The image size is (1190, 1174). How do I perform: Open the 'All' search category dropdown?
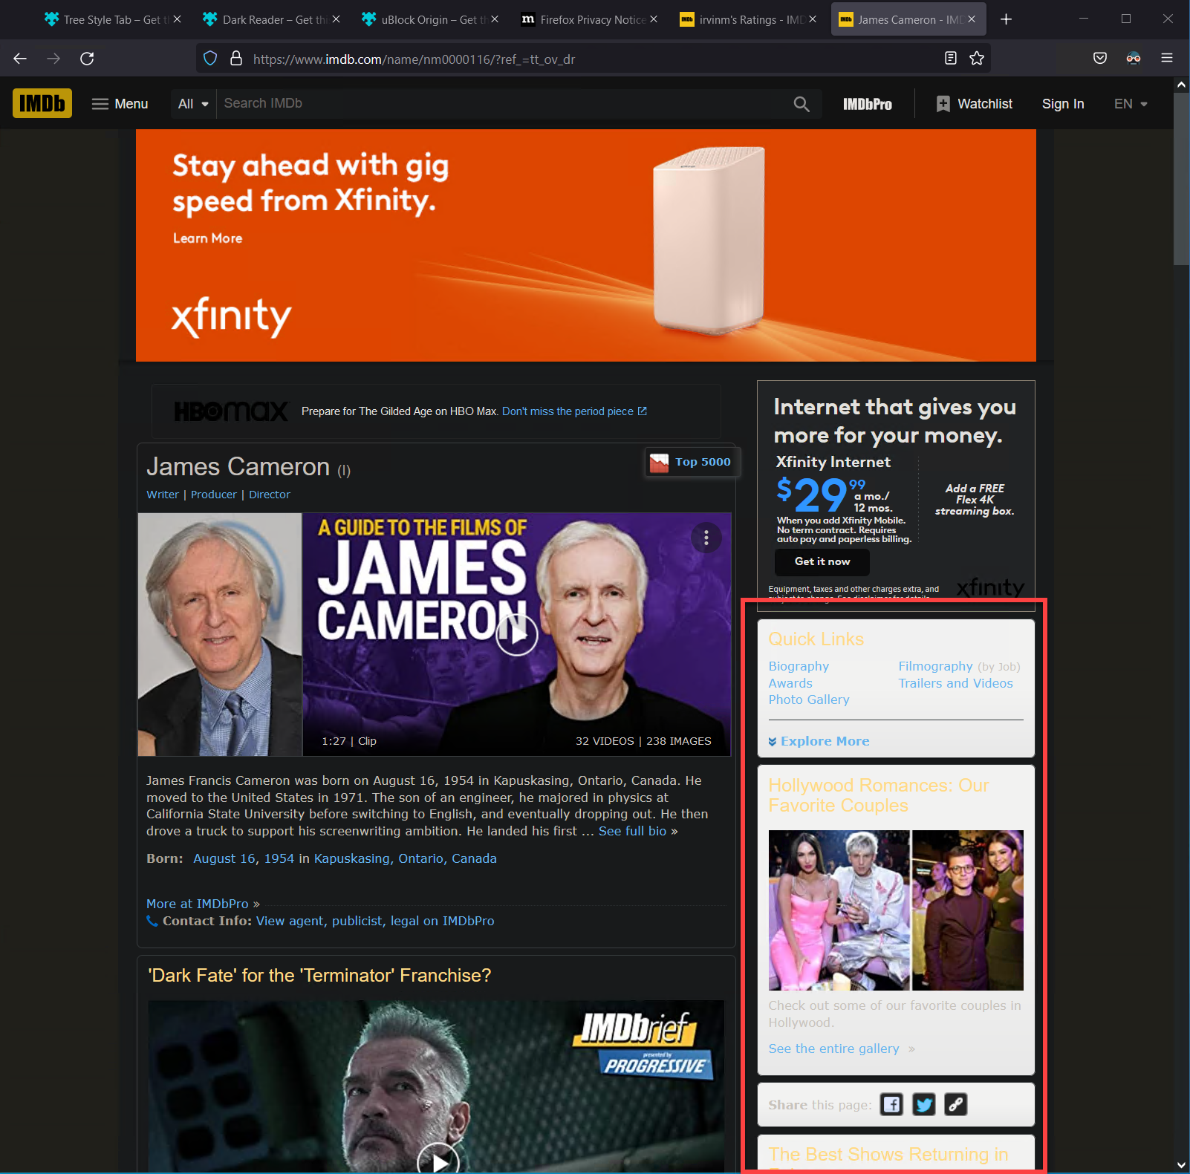[x=192, y=103]
